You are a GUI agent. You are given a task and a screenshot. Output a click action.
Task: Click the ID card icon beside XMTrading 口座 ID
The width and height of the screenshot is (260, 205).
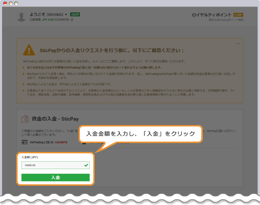point(24,142)
